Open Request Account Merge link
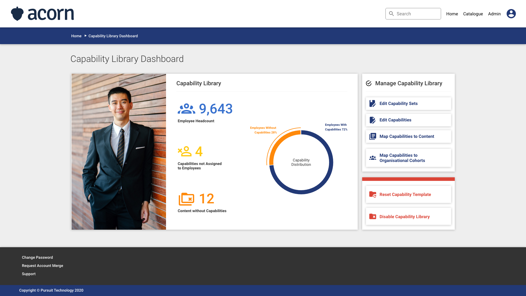The image size is (526, 296). pos(42,266)
